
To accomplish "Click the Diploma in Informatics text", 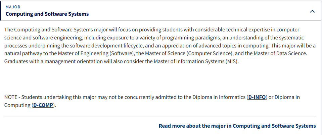I will [219, 97].
